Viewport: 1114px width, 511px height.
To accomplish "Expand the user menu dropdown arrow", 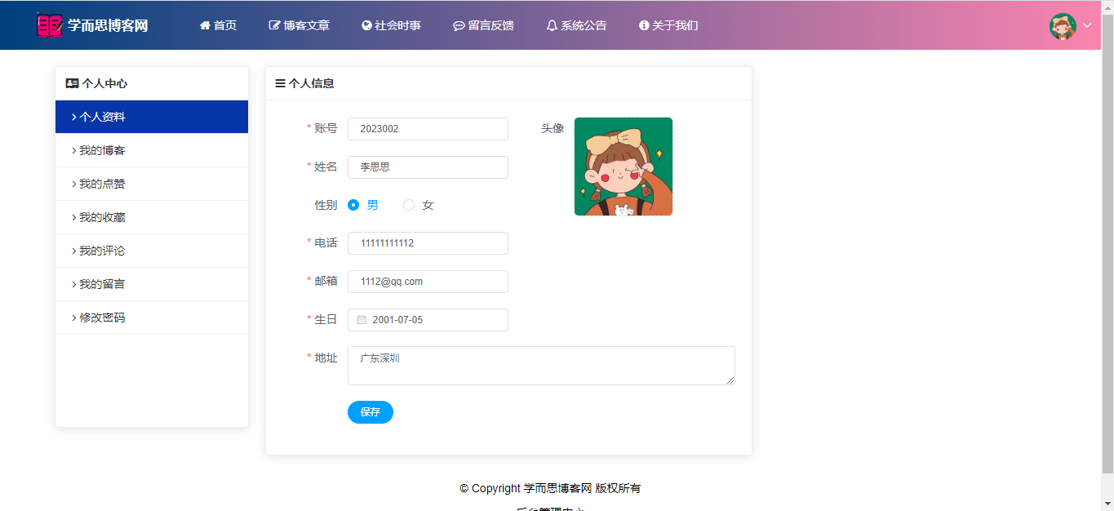I will coord(1087,25).
